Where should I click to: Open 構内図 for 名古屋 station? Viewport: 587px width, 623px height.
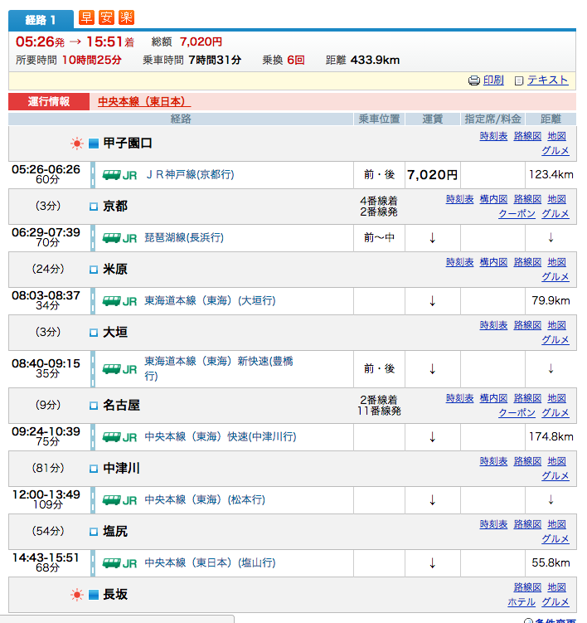click(x=493, y=398)
